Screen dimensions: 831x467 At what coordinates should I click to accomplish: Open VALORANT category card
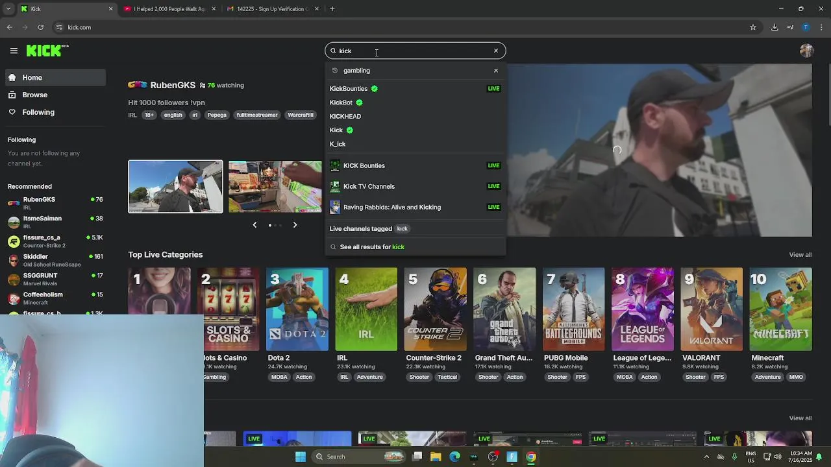coord(712,309)
